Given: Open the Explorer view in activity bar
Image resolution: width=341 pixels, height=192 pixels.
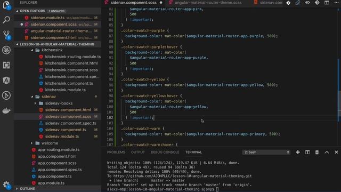Looking at the screenshot, I should (6, 5).
